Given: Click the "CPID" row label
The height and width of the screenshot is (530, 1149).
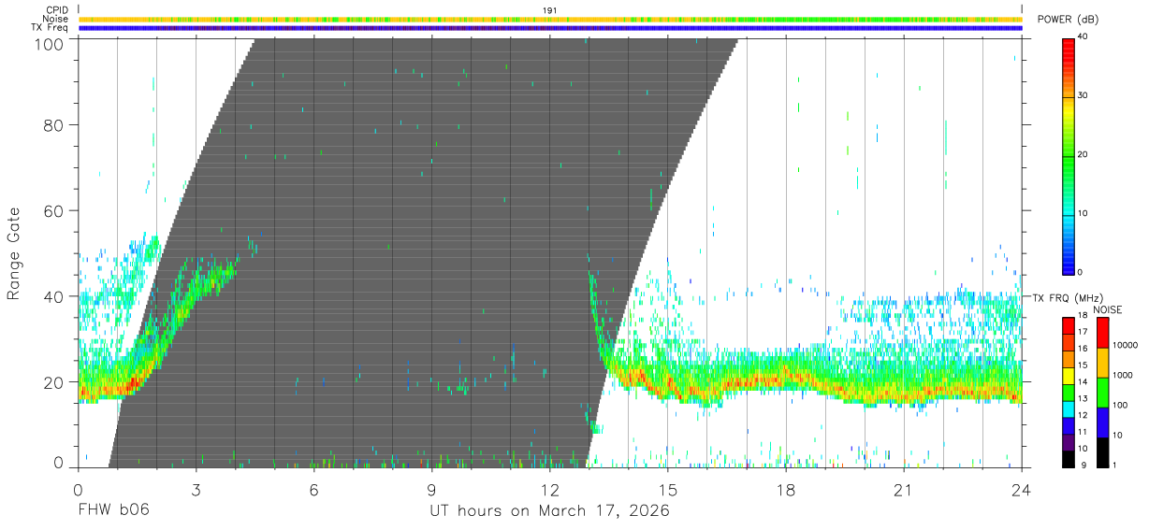Looking at the screenshot, I should pos(57,10).
